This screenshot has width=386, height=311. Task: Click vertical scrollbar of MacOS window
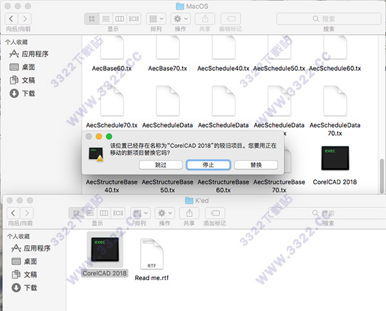[x=381, y=176]
